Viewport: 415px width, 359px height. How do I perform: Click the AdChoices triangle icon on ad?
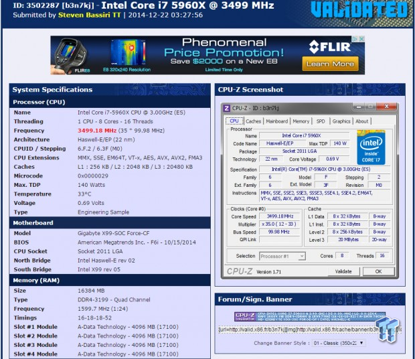355,39
